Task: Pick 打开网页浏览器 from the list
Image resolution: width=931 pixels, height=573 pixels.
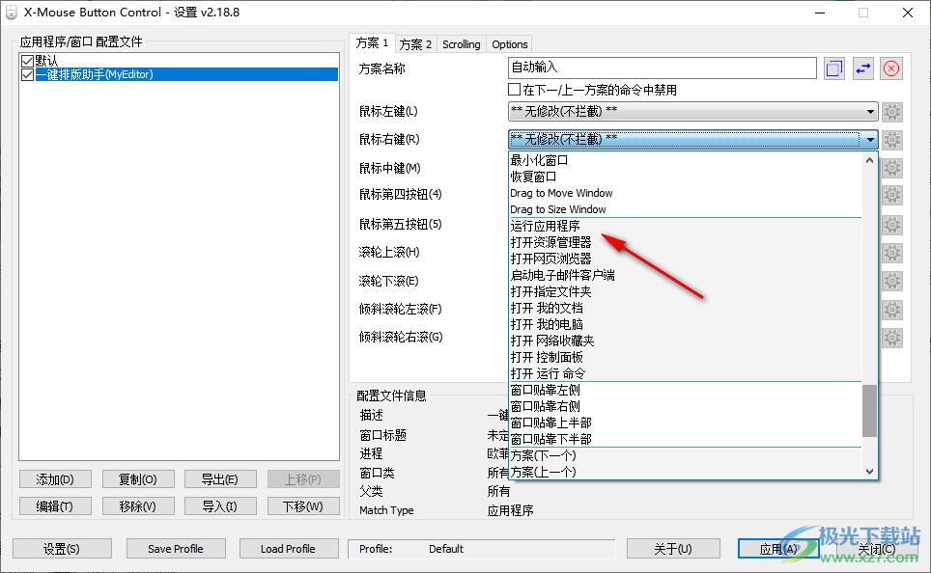Action: [686, 259]
